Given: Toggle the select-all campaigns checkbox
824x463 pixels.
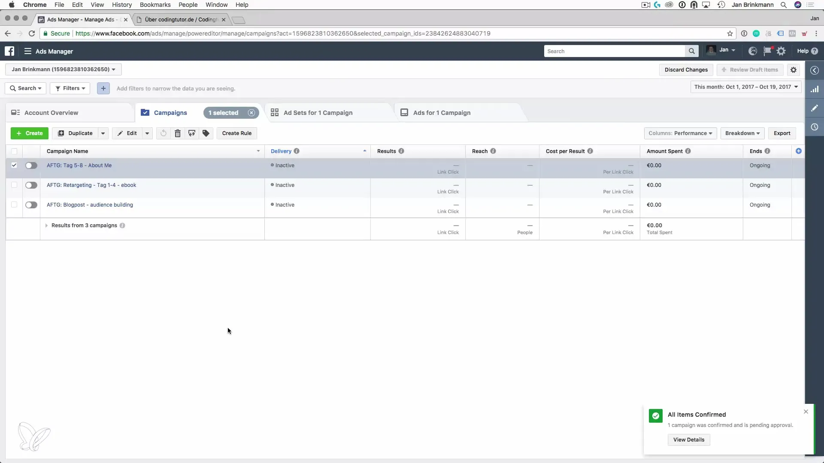Looking at the screenshot, I should (x=14, y=151).
